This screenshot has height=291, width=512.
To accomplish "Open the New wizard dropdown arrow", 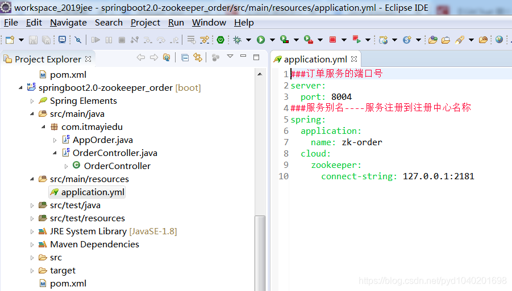I will point(21,40).
